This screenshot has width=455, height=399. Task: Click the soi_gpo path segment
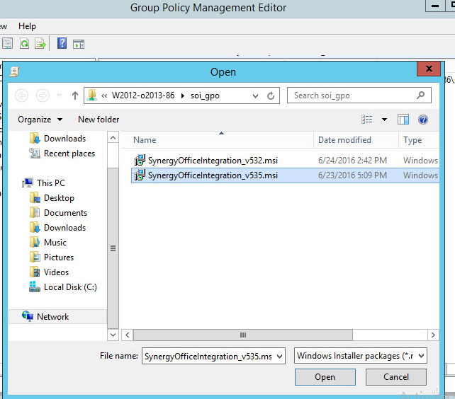205,96
